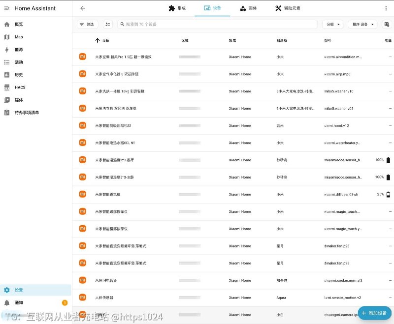Click the Mi icon of the 米家空调 新风Pro row

click(x=83, y=57)
